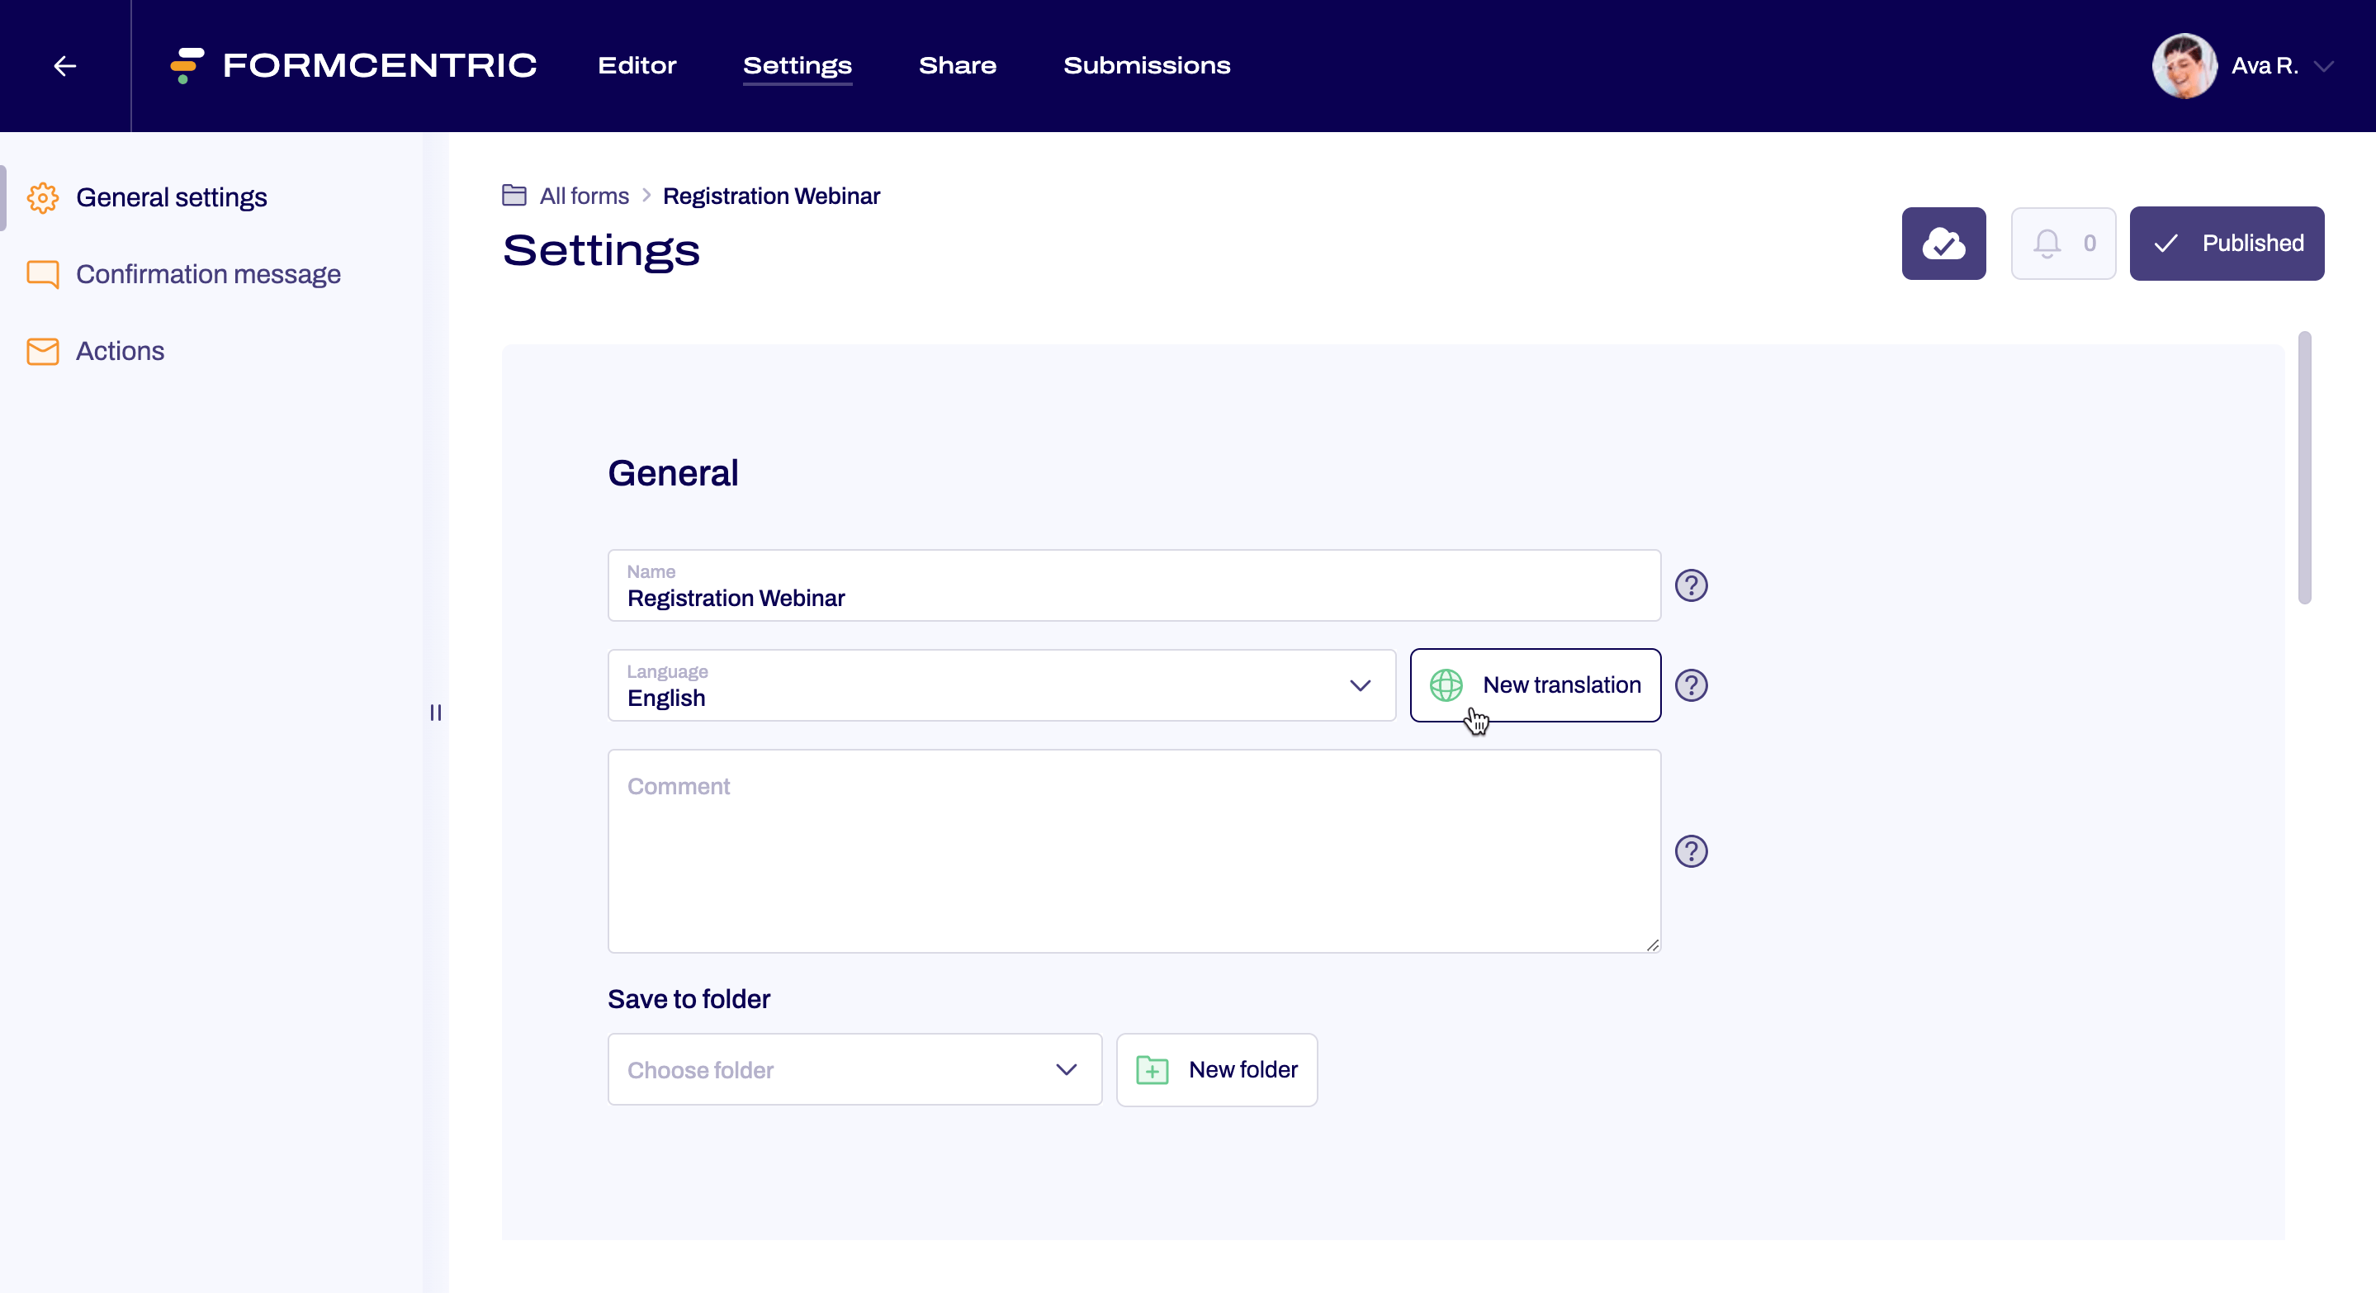Click the Published button
2376x1293 pixels.
pyautogui.click(x=2227, y=244)
